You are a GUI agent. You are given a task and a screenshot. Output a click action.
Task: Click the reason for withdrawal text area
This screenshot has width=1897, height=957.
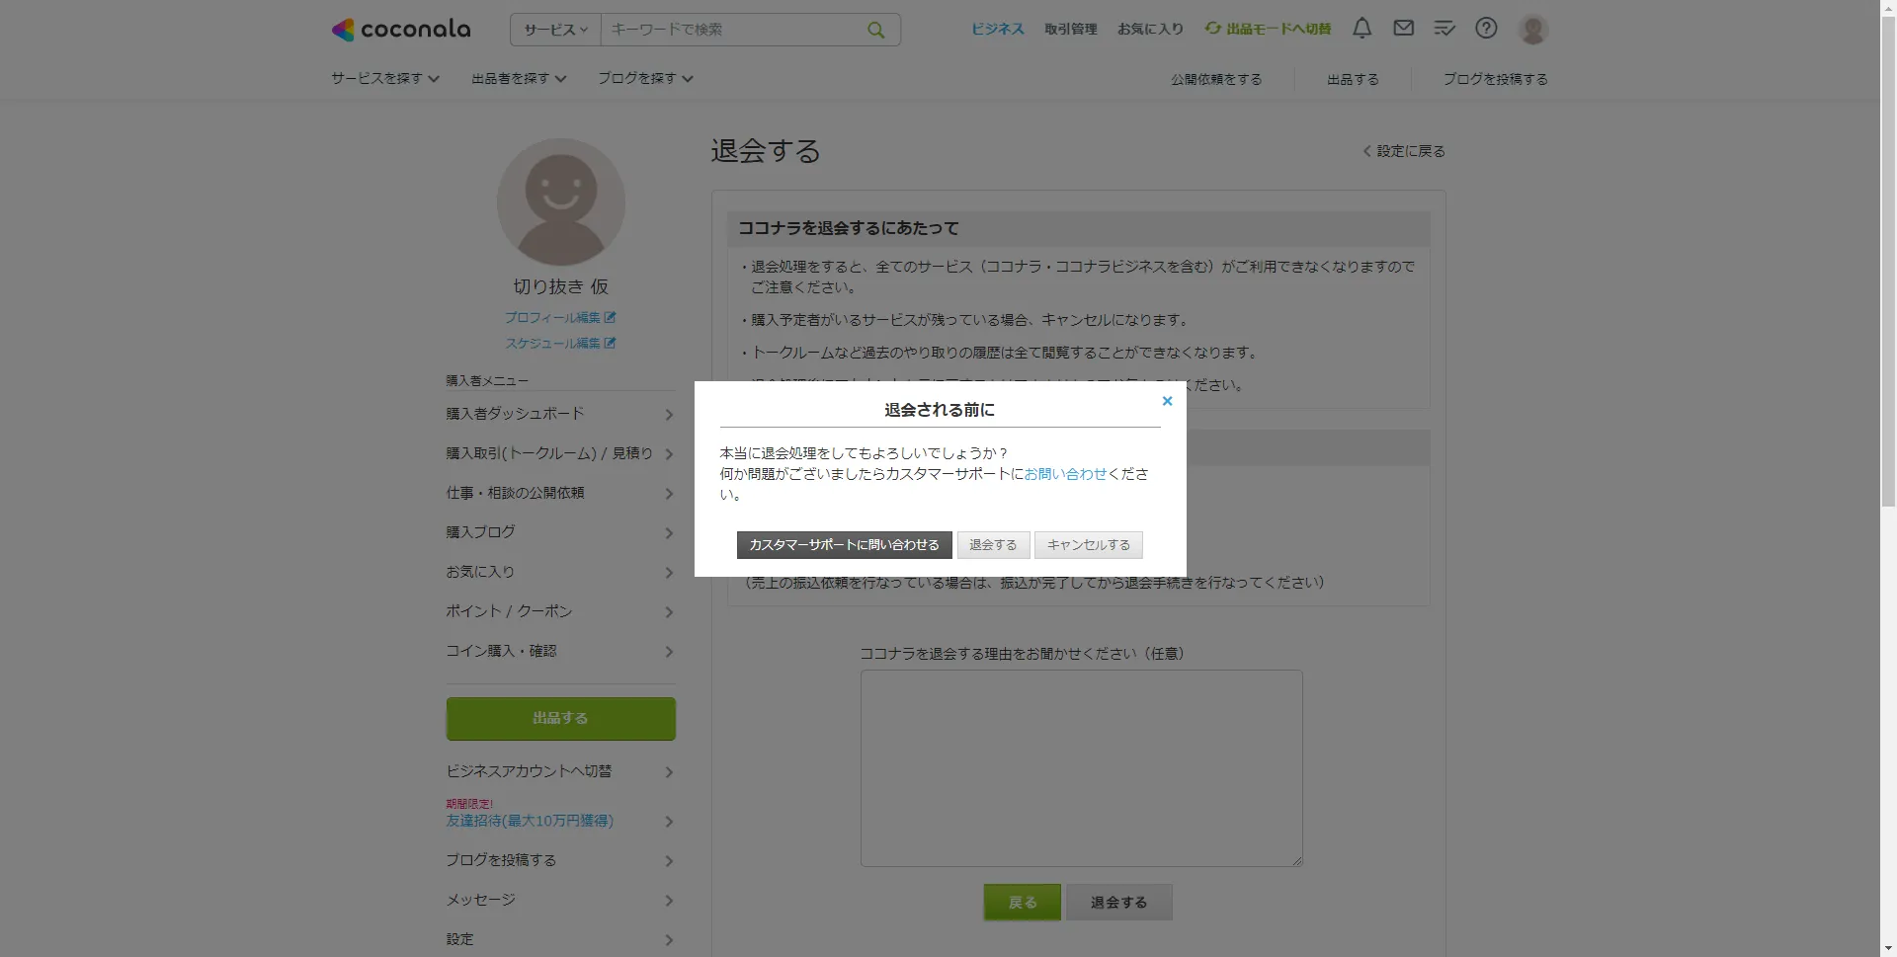(1081, 768)
